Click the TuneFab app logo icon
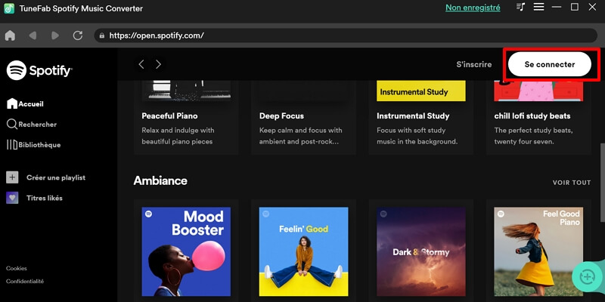605x302 pixels. click(x=9, y=8)
